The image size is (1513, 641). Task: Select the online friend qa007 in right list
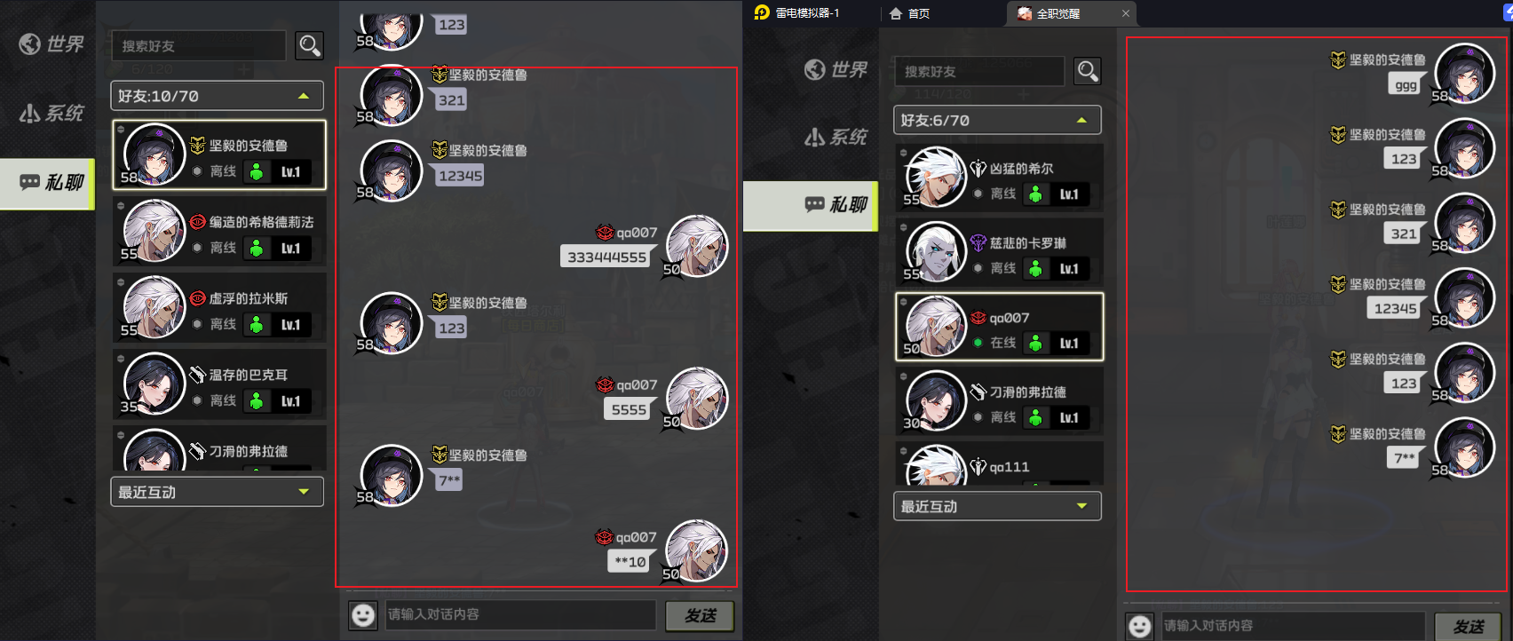click(1000, 327)
